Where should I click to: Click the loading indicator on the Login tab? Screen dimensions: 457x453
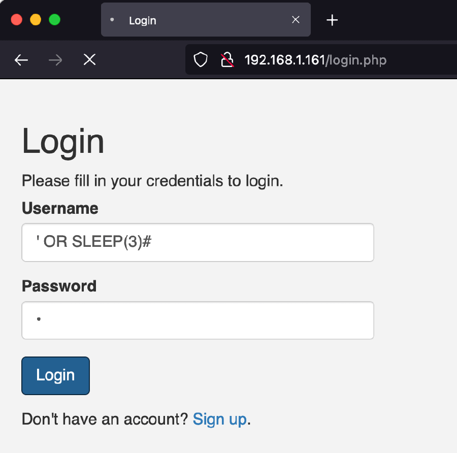pos(112,20)
